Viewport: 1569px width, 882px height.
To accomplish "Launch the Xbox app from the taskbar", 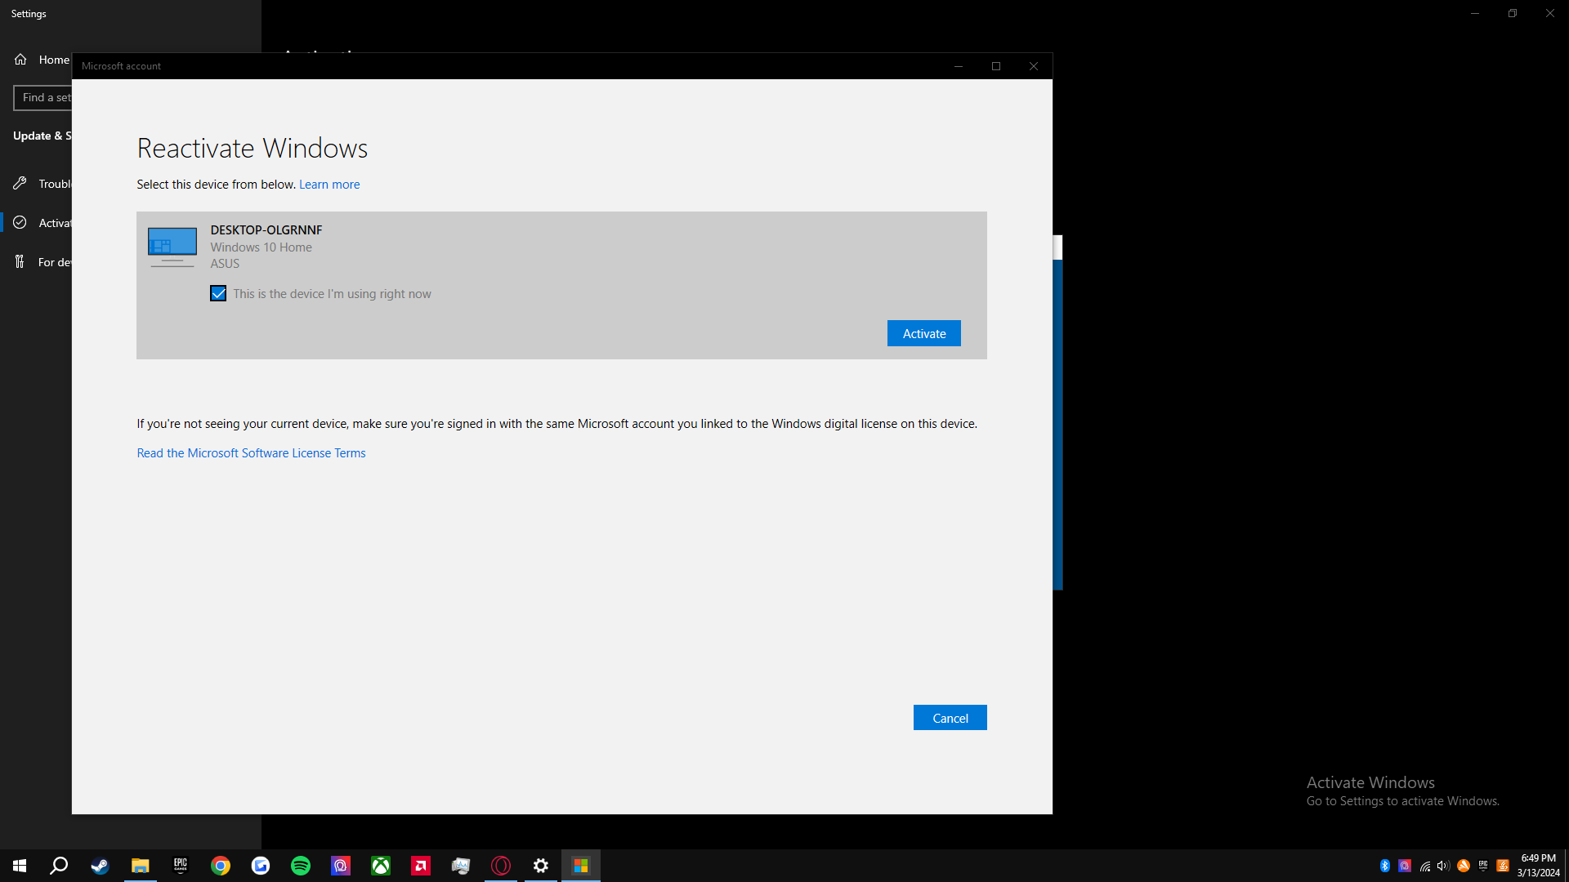I will tap(380, 865).
